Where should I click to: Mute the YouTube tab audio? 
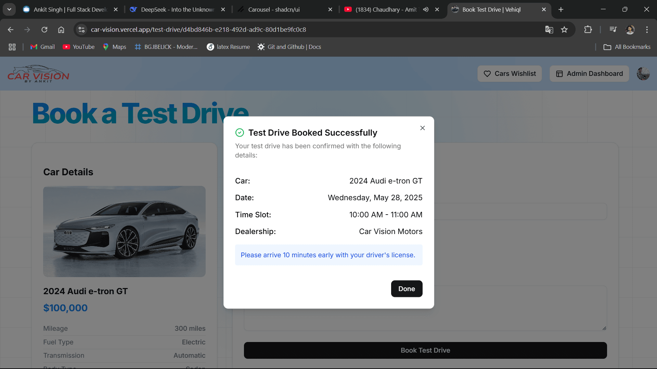click(x=426, y=10)
